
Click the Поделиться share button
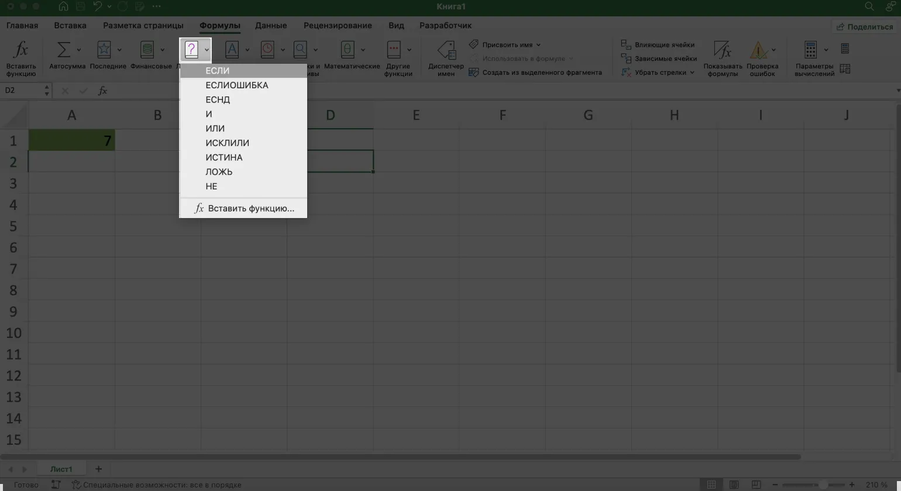(x=865, y=27)
